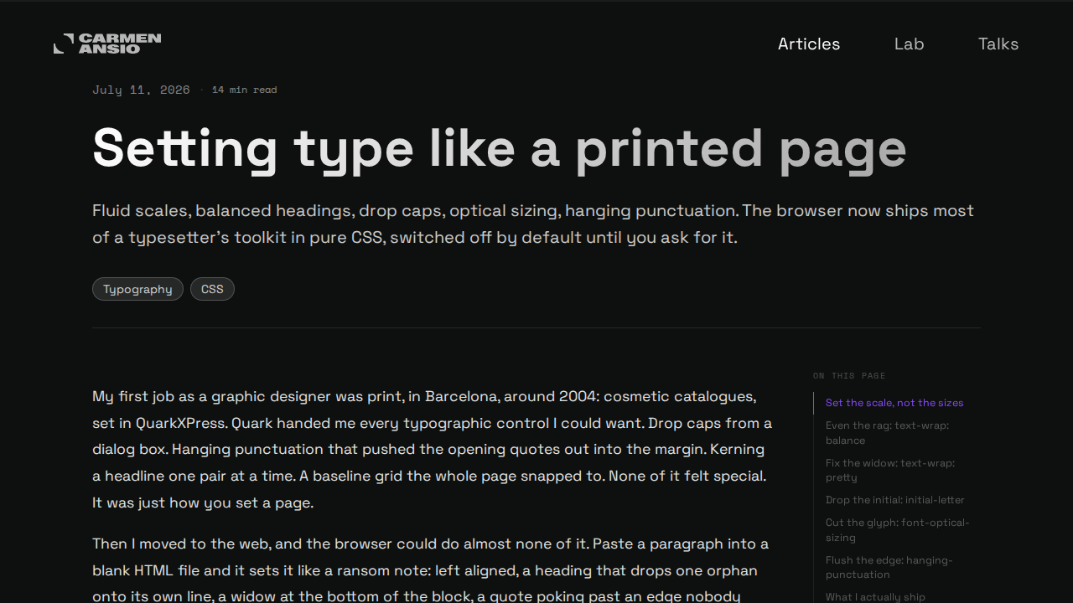Click the paragraph beginning 'My first job'

tap(433, 450)
